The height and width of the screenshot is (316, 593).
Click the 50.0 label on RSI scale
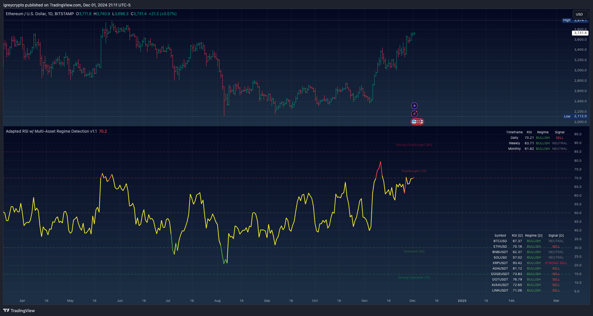tap(578, 213)
